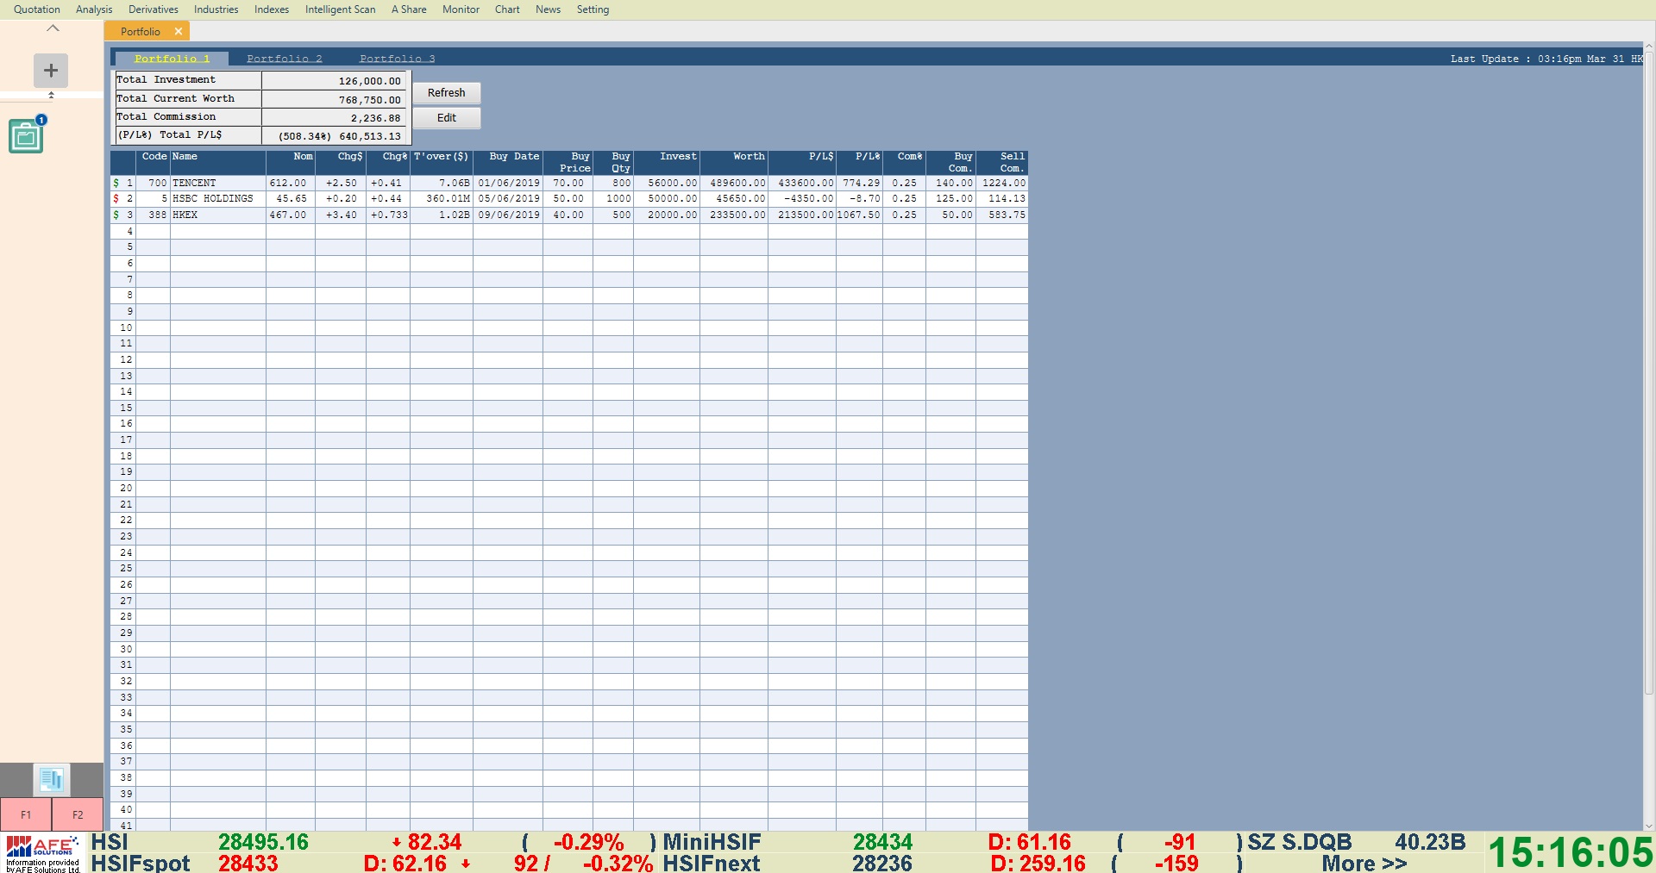Click the -4350.00 P/L cell
This screenshot has width=1656, height=873.
[802, 198]
